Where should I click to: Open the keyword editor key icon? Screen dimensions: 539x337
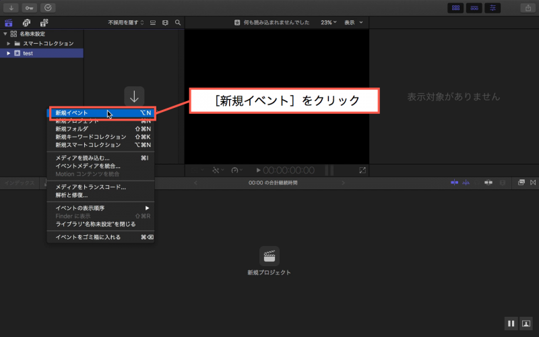[30, 7]
